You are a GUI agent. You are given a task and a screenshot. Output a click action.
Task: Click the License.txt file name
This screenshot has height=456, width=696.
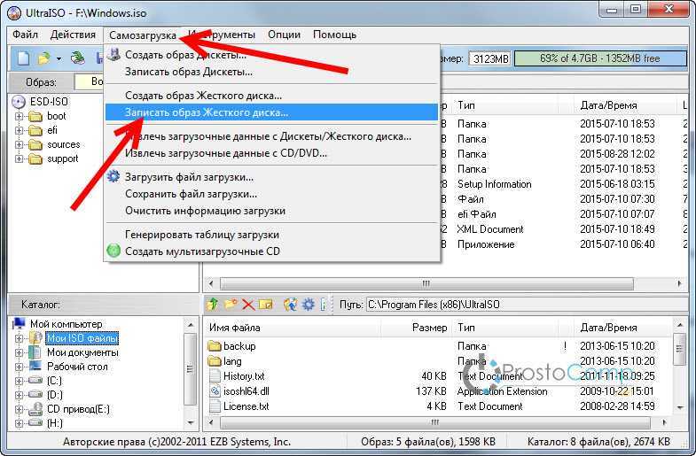tap(246, 406)
